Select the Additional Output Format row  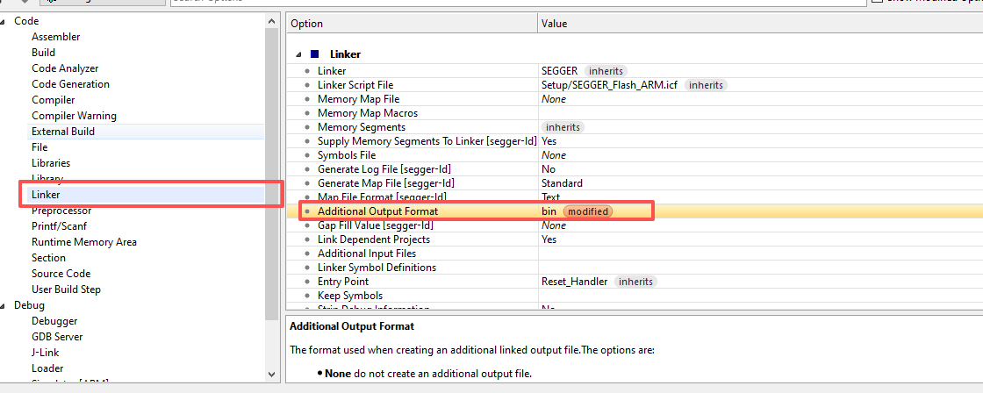point(377,211)
